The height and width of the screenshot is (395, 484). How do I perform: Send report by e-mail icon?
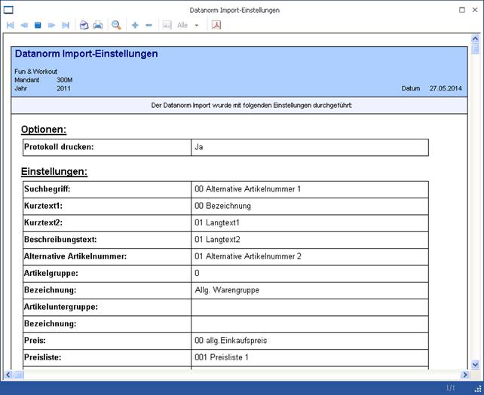coord(84,25)
